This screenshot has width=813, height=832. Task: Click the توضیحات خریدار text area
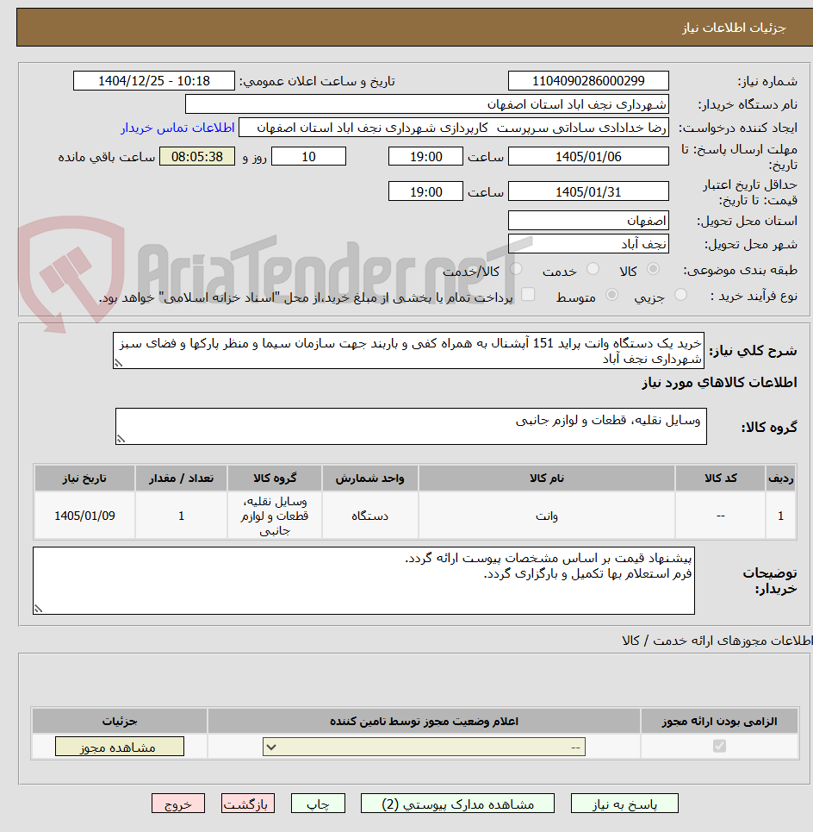tap(363, 581)
